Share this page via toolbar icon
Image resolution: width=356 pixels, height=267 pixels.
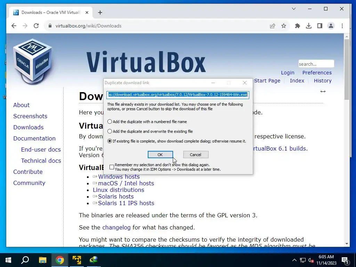point(273,26)
